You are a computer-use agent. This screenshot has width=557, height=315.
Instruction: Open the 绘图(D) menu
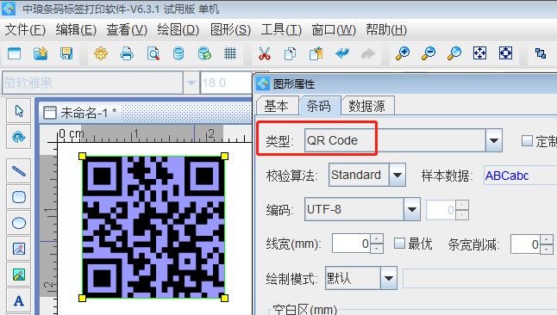178,30
